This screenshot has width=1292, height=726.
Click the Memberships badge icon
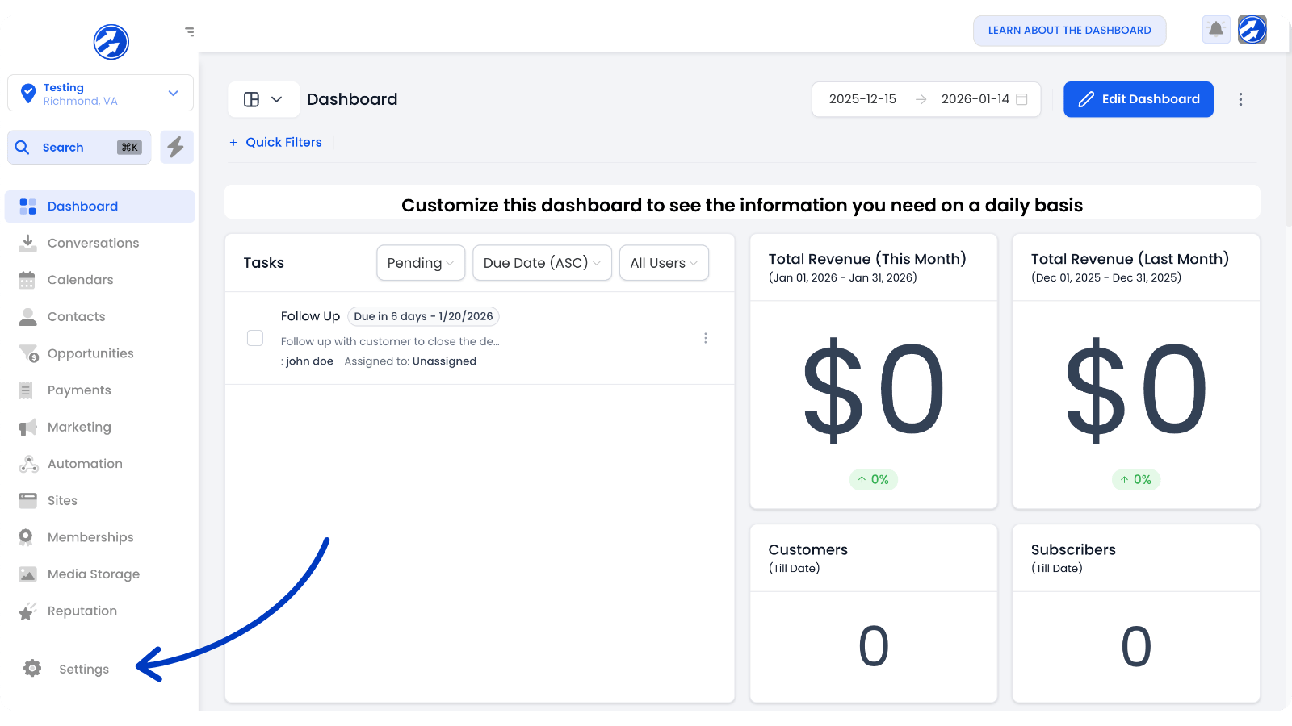(26, 537)
